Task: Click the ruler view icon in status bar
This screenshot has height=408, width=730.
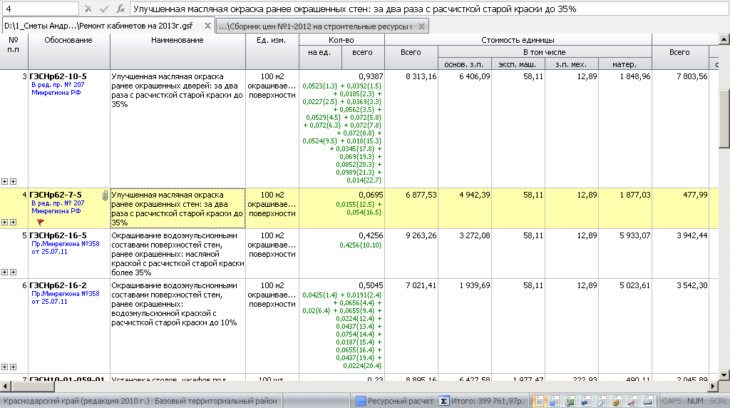Action: click(649, 401)
